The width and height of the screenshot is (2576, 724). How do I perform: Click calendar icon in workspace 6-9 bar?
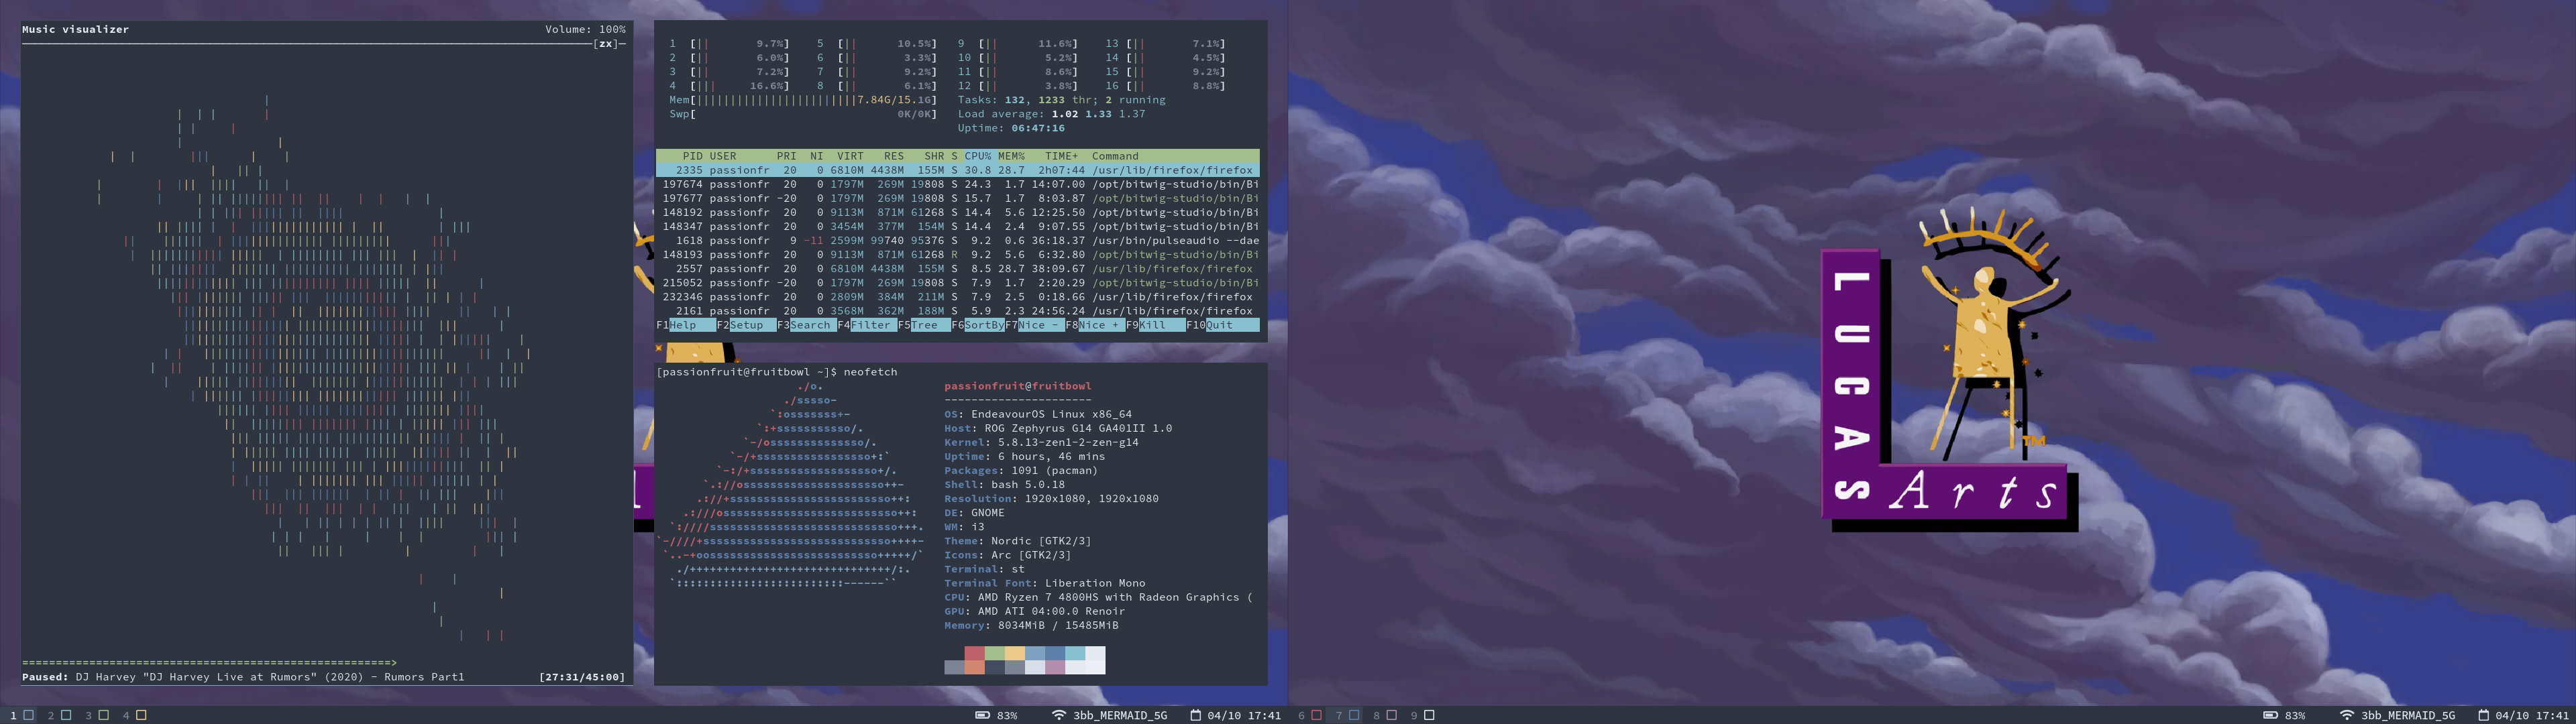tap(2483, 715)
